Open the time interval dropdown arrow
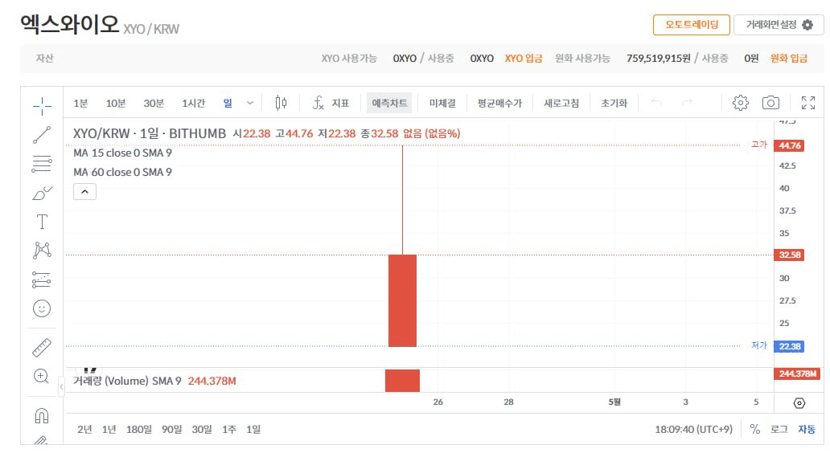 tap(250, 103)
